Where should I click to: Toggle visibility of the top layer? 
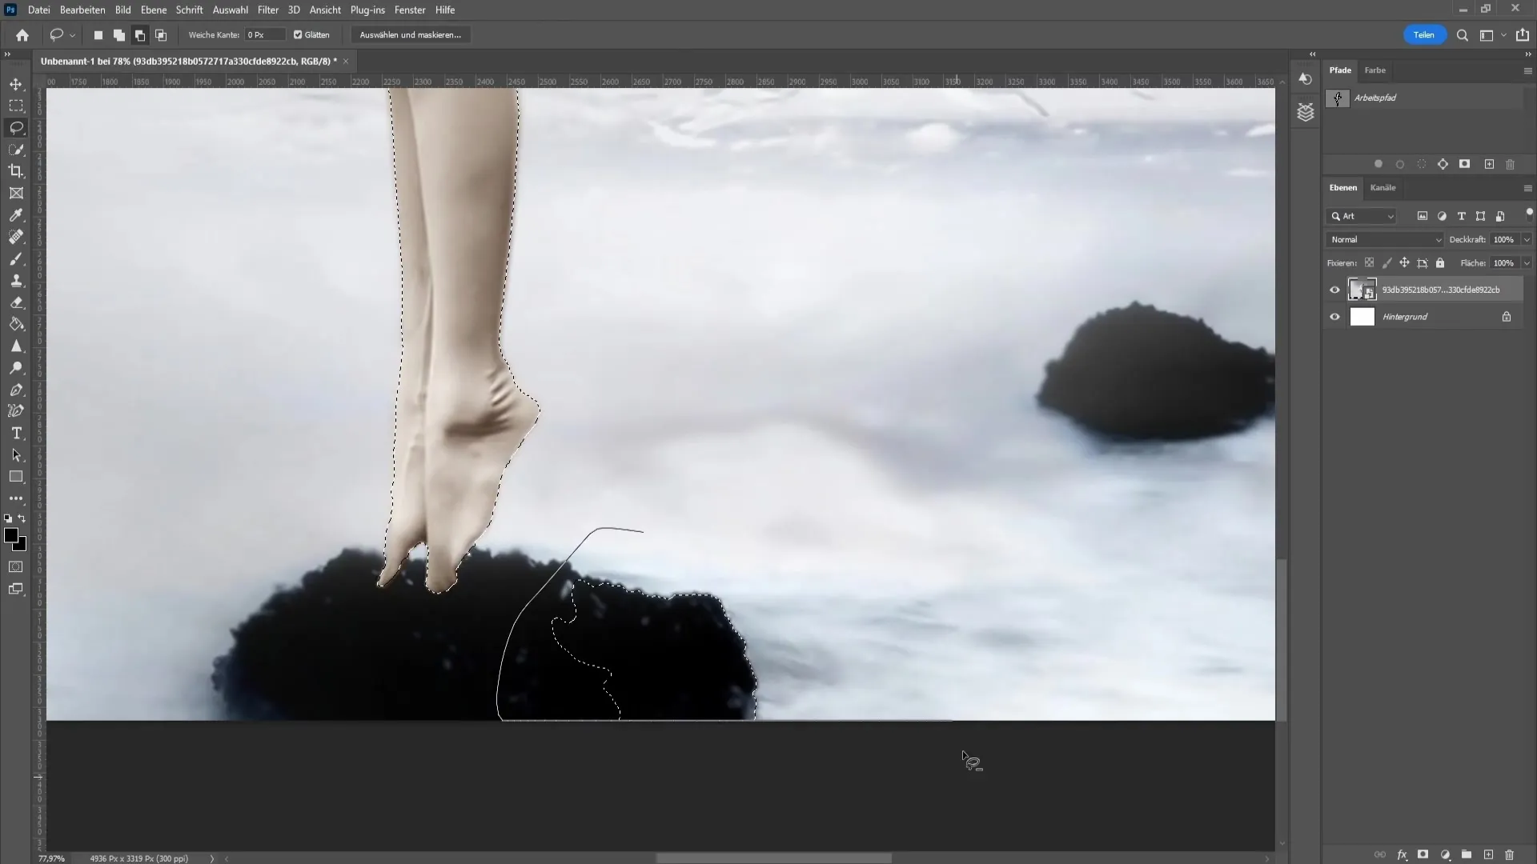pyautogui.click(x=1335, y=289)
